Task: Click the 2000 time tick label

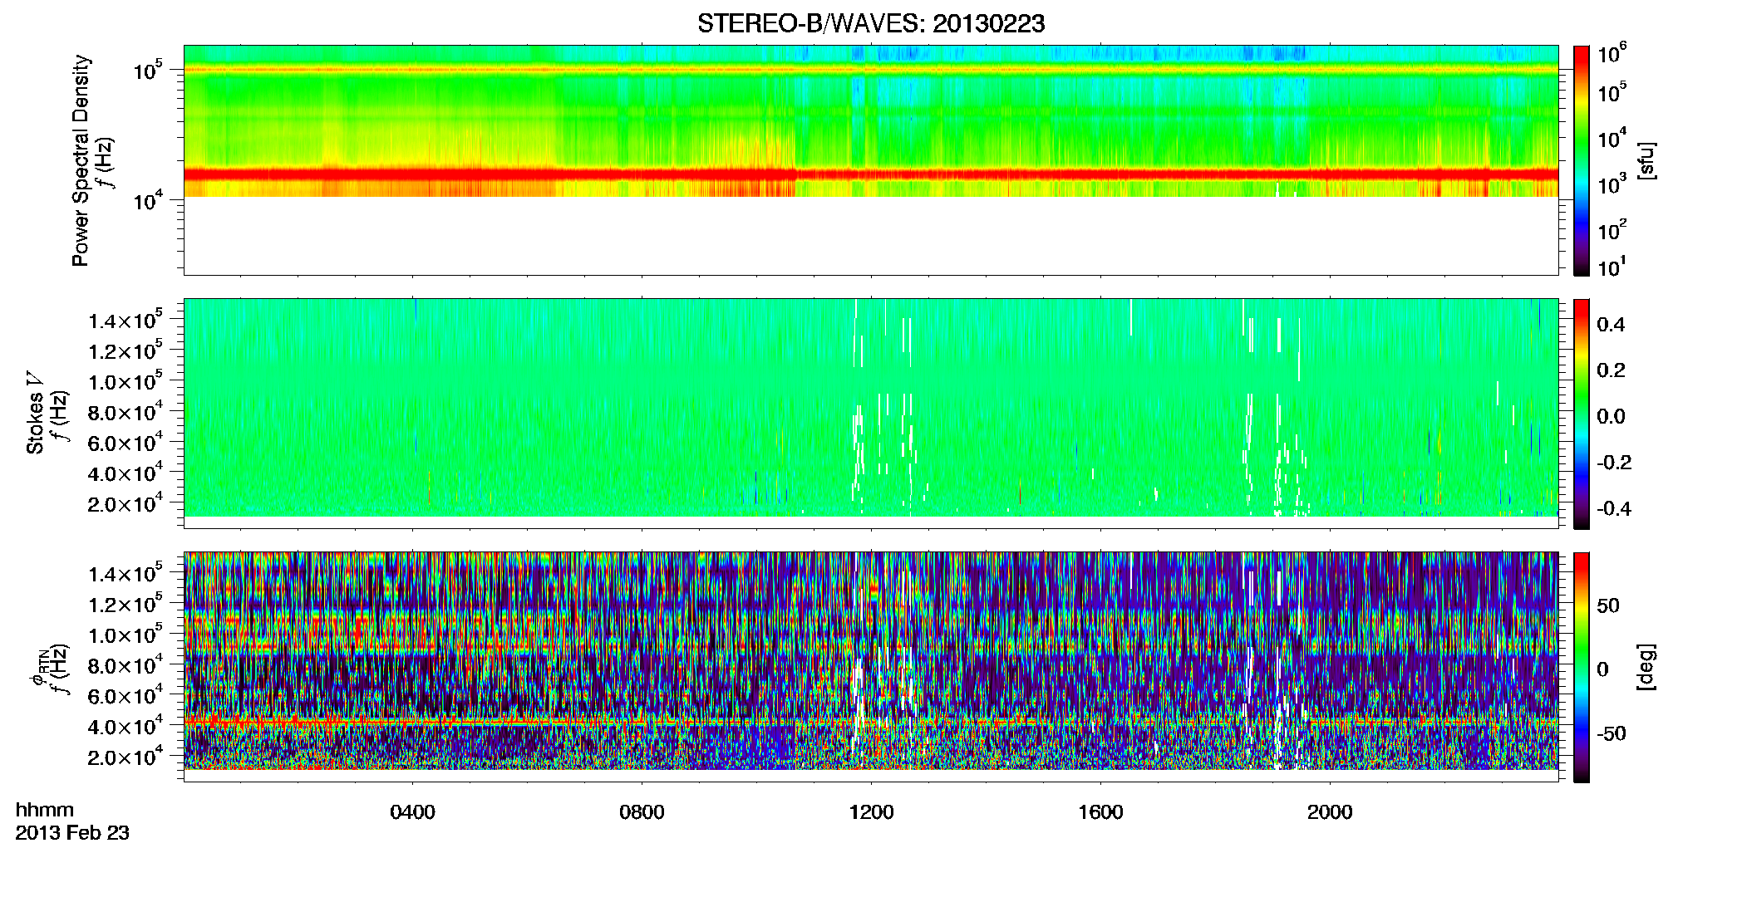Action: coord(1330,812)
